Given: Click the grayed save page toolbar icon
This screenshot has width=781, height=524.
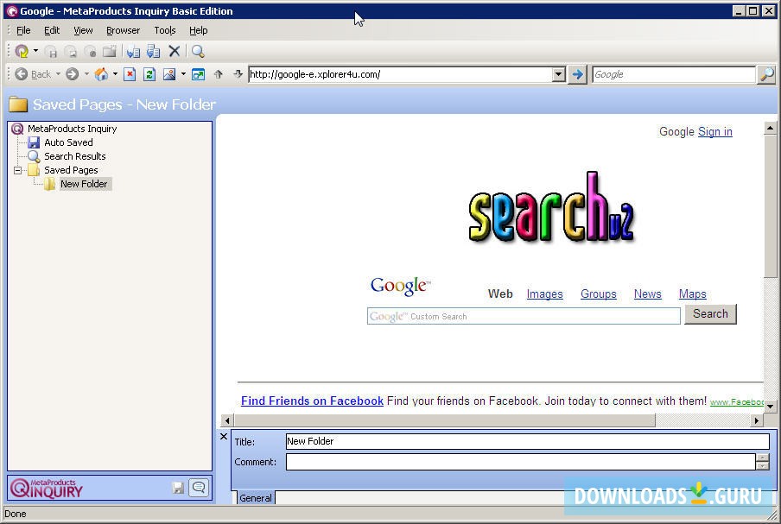Looking at the screenshot, I should (50, 51).
